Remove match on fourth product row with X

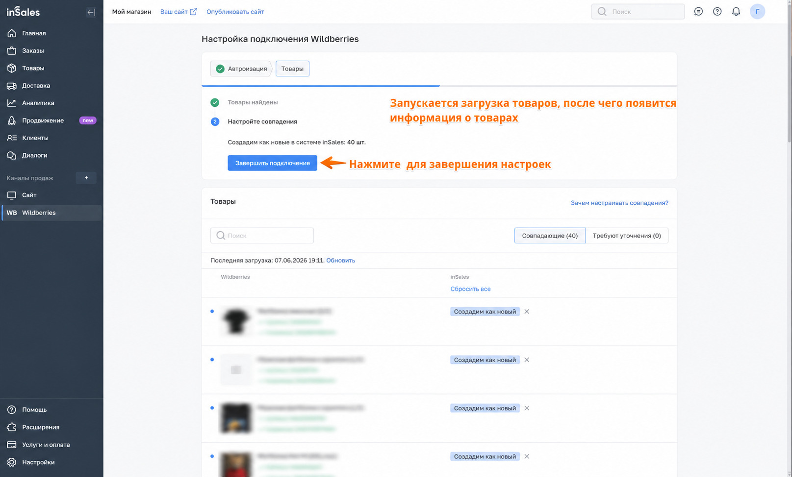coord(527,456)
